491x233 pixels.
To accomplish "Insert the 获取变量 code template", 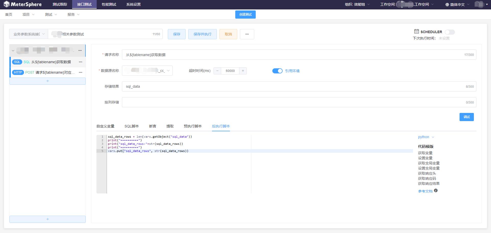I will pyautogui.click(x=425, y=153).
